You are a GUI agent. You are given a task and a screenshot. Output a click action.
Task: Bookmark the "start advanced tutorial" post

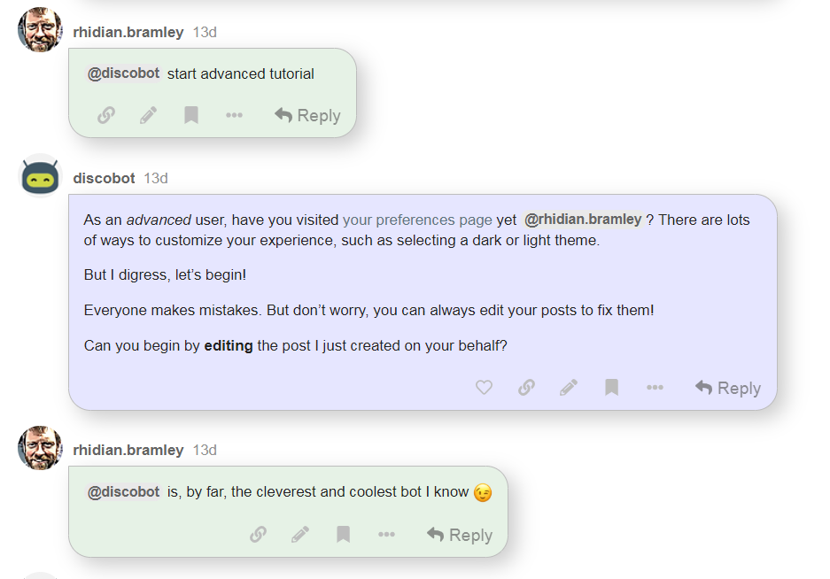click(x=191, y=115)
